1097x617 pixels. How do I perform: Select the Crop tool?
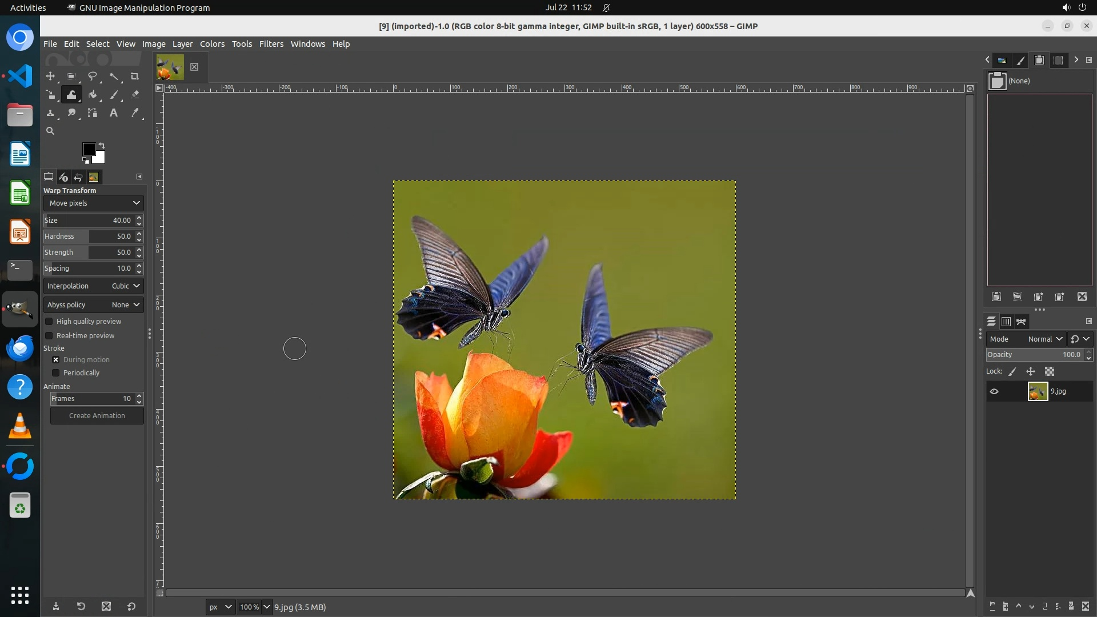[x=135, y=76]
